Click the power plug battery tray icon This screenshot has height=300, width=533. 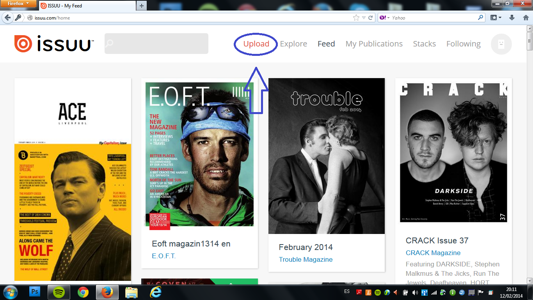405,292
